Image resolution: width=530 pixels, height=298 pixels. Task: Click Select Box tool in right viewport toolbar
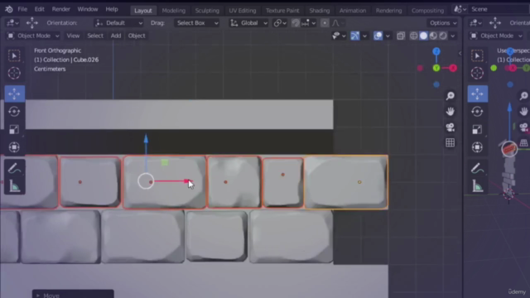(477, 55)
